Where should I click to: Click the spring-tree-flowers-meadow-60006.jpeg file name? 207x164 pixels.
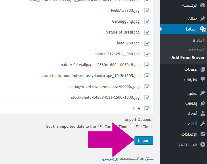[x=104, y=87]
